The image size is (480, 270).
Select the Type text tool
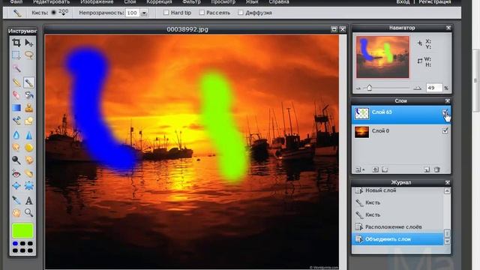pos(29,200)
